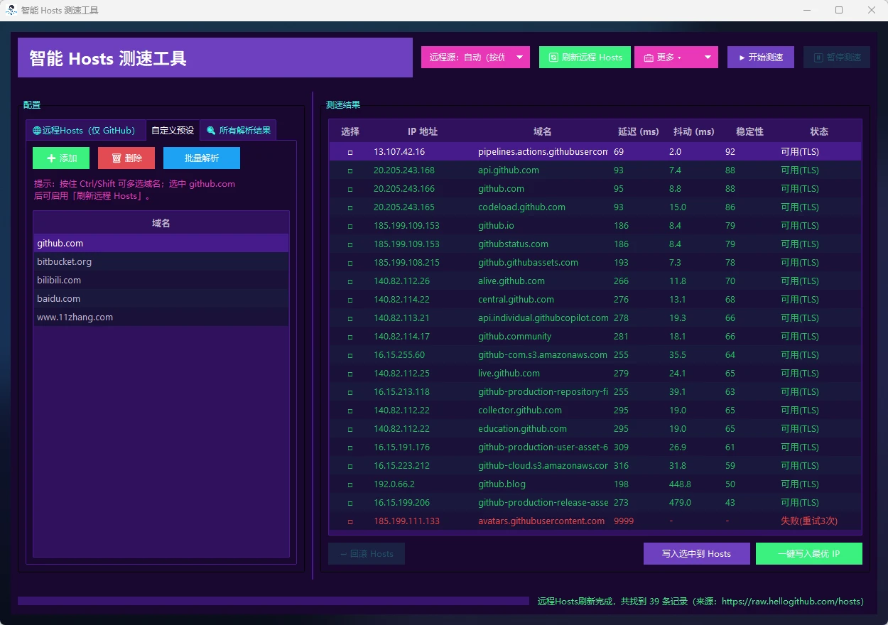Image resolution: width=888 pixels, height=625 pixels.
Task: Sort by the IP 地址 column header
Action: click(422, 131)
